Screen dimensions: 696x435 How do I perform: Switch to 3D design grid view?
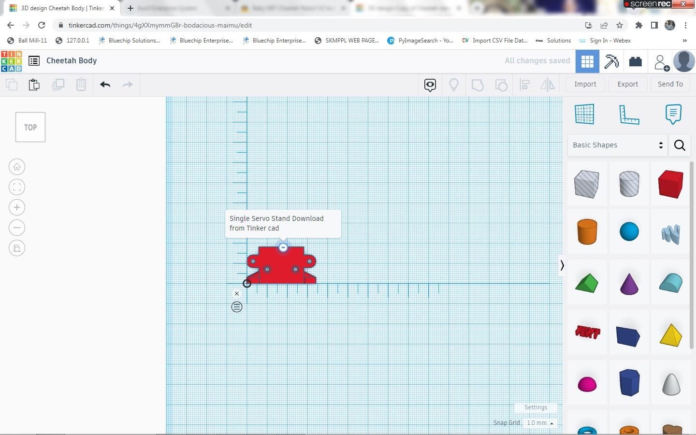click(587, 61)
